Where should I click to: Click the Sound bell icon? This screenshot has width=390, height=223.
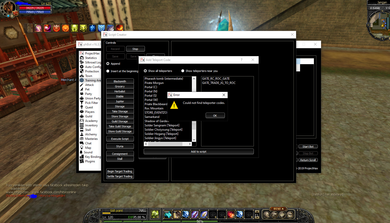click(81, 152)
